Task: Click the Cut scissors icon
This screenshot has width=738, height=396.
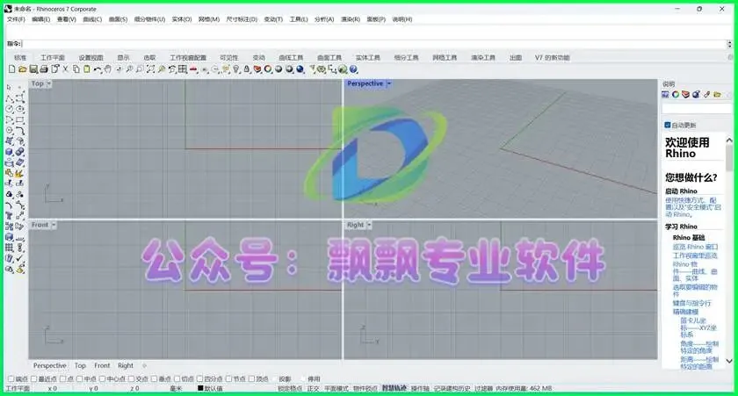Action: click(65, 69)
